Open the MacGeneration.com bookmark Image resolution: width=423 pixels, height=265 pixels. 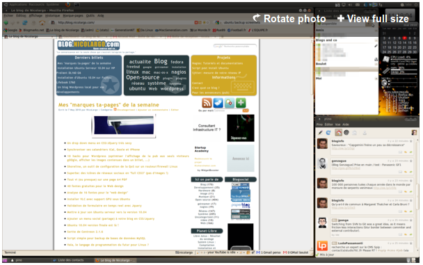(x=171, y=30)
